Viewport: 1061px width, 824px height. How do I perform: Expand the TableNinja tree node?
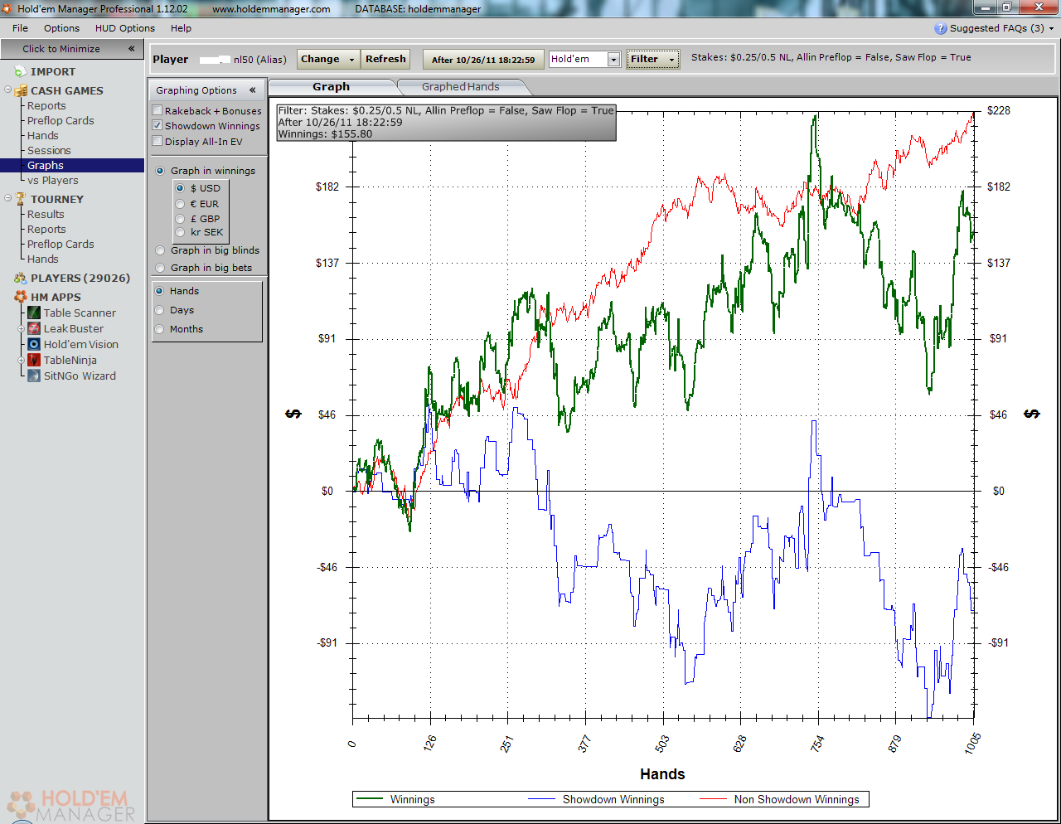tap(21, 360)
